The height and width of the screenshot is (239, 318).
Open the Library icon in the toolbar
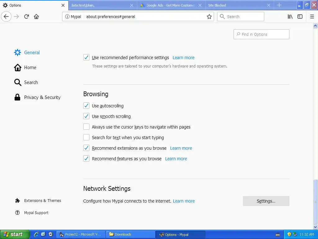pyautogui.click(x=290, y=16)
